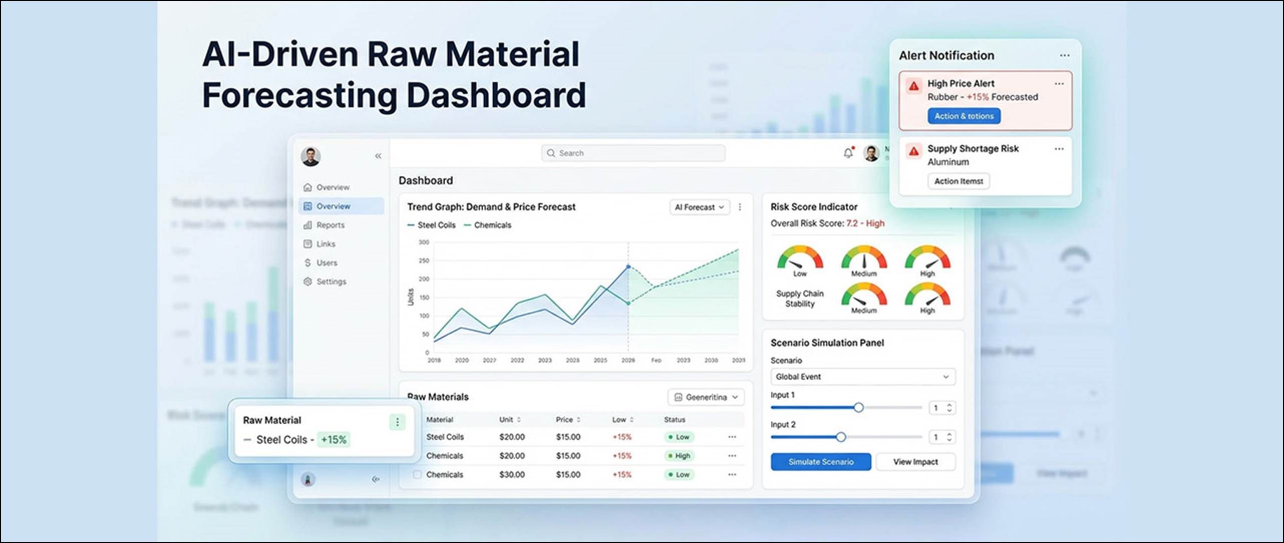
Task: Click the Input 1 slider handle
Action: pos(858,407)
